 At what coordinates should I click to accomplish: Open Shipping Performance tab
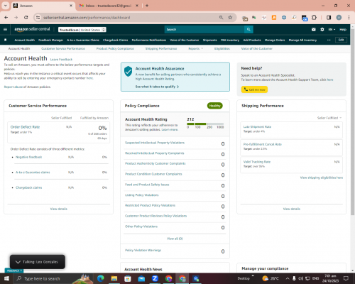click(161, 48)
